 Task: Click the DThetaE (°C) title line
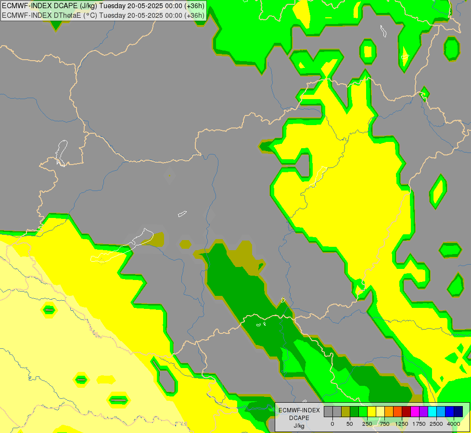tap(103, 15)
